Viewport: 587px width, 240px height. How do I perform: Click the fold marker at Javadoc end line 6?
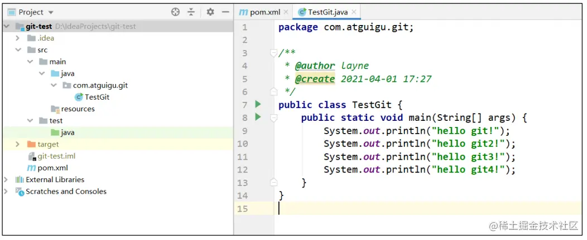[273, 92]
